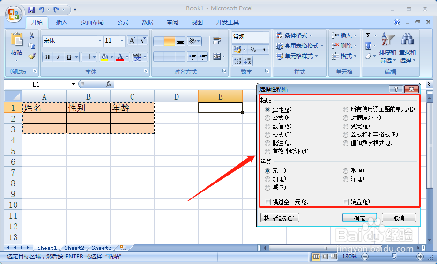
Task: Toggle bold formatting
Action: (x=48, y=57)
